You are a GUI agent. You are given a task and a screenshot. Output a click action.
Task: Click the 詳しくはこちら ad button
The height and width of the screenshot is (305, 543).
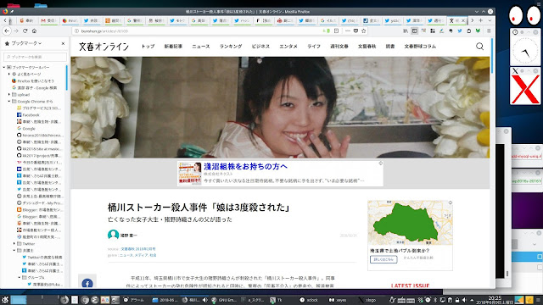383,259
